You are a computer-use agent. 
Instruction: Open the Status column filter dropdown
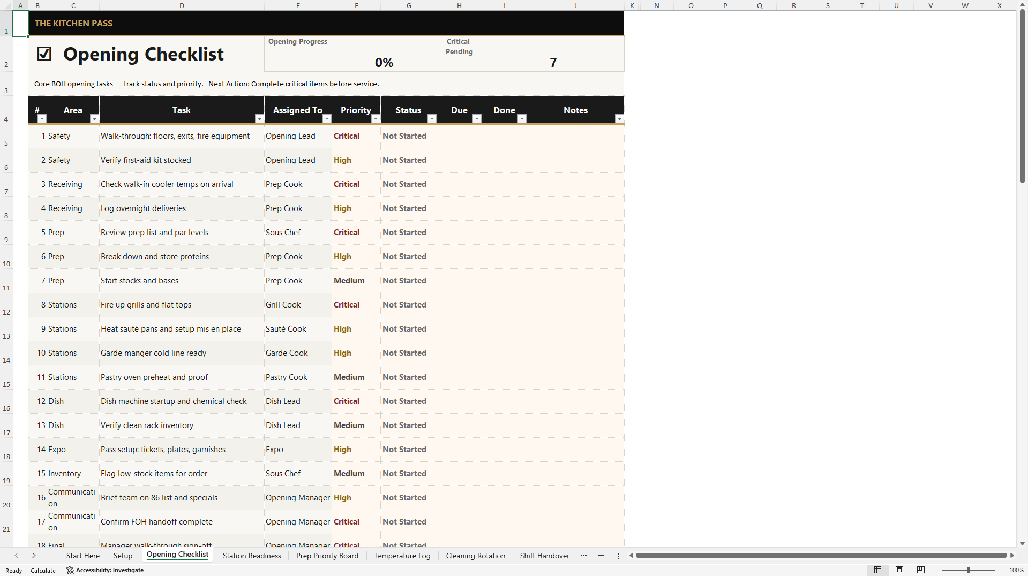click(432, 119)
